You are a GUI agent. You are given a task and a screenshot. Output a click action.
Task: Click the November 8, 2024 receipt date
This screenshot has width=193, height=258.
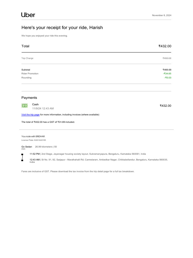162,15
